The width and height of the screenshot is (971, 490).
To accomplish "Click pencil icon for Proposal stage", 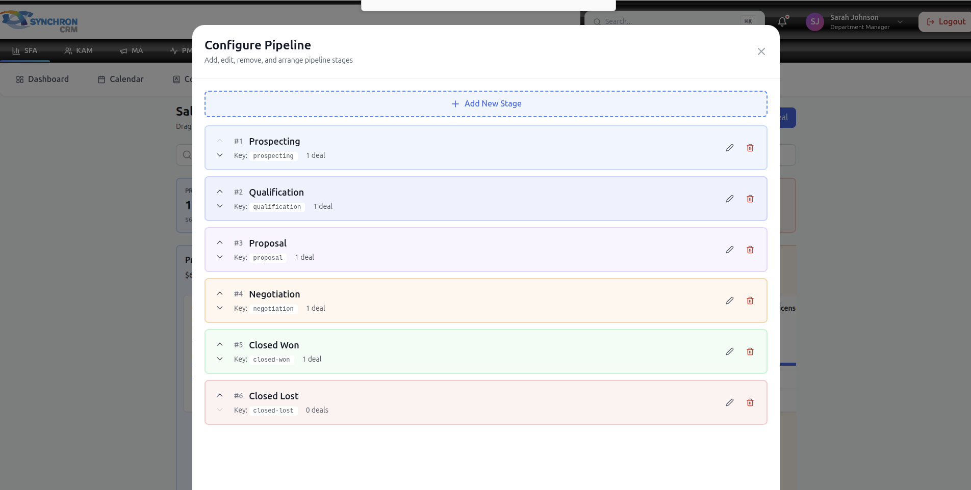I will point(730,250).
